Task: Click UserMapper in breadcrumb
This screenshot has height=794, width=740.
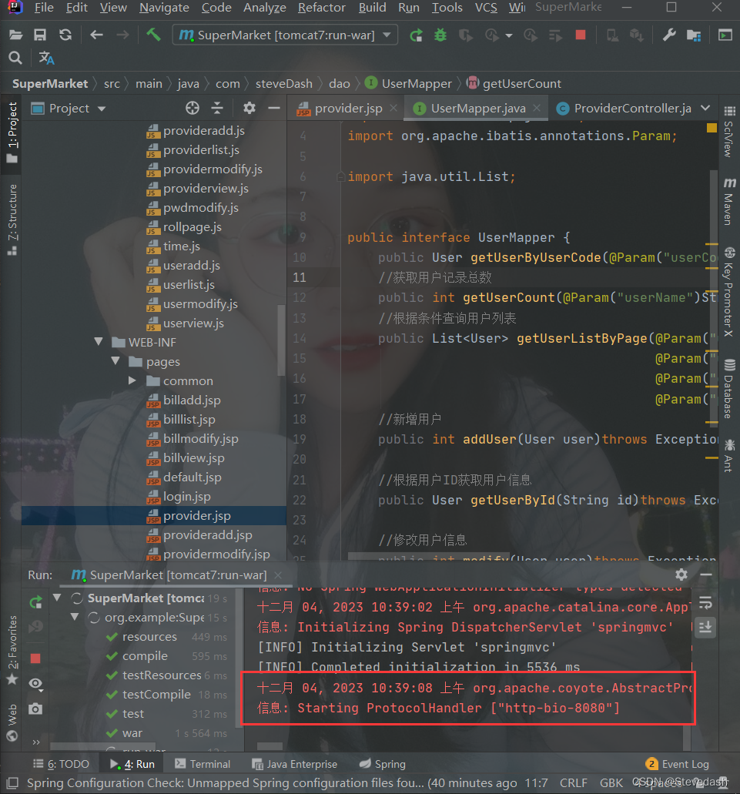Action: click(x=417, y=83)
